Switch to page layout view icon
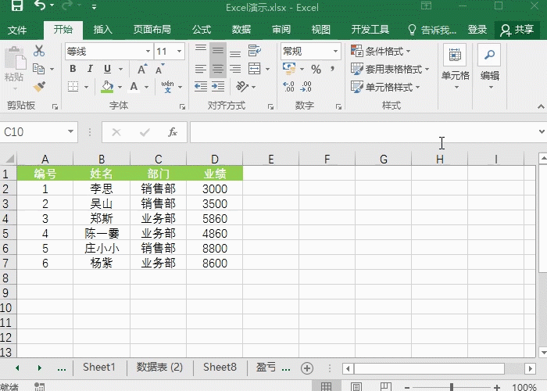Viewport: 547px width, 391px height. point(356,386)
